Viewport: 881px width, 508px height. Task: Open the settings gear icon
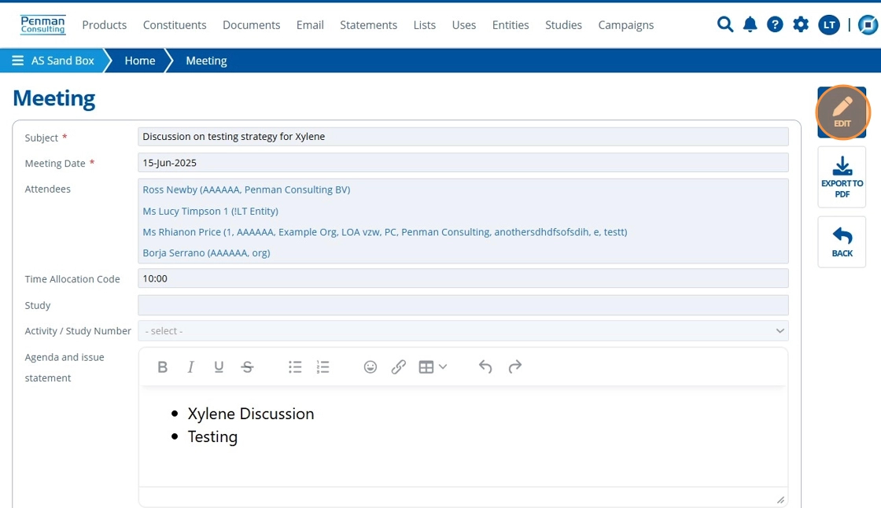click(x=801, y=24)
